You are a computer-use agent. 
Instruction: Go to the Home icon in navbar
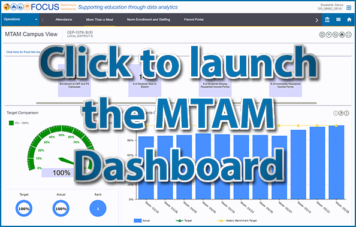point(349,20)
